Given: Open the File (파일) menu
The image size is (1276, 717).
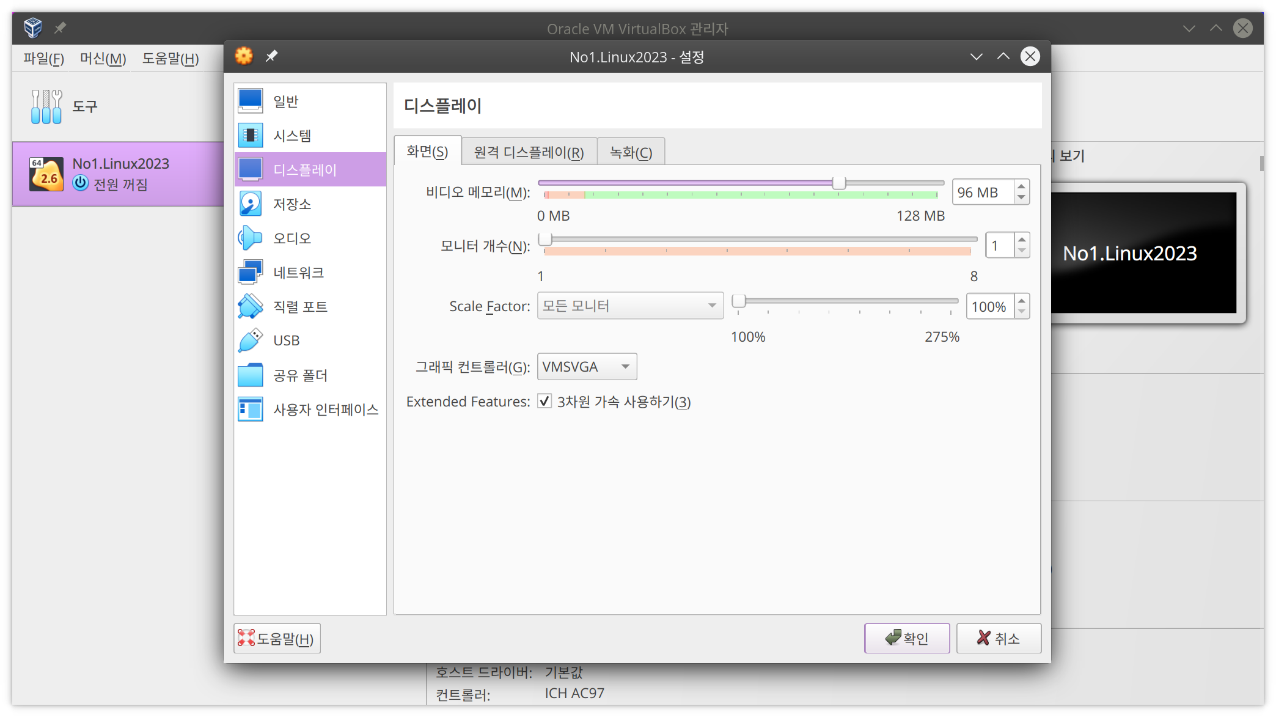Looking at the screenshot, I should pyautogui.click(x=43, y=59).
